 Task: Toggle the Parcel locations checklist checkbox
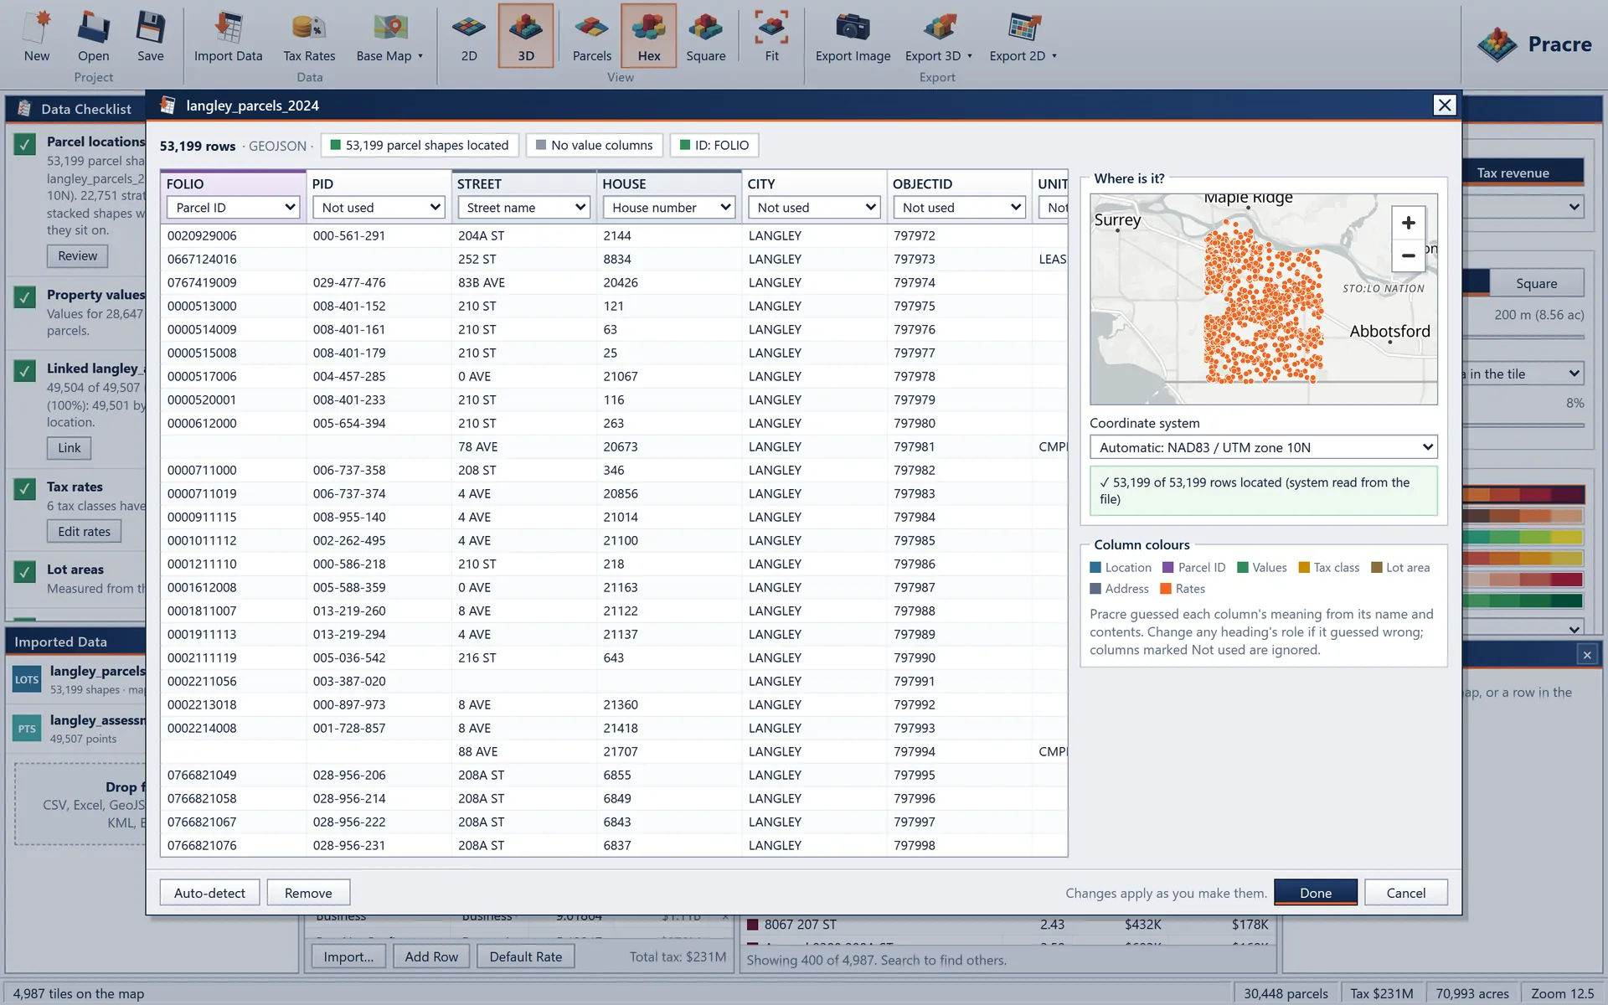[24, 144]
